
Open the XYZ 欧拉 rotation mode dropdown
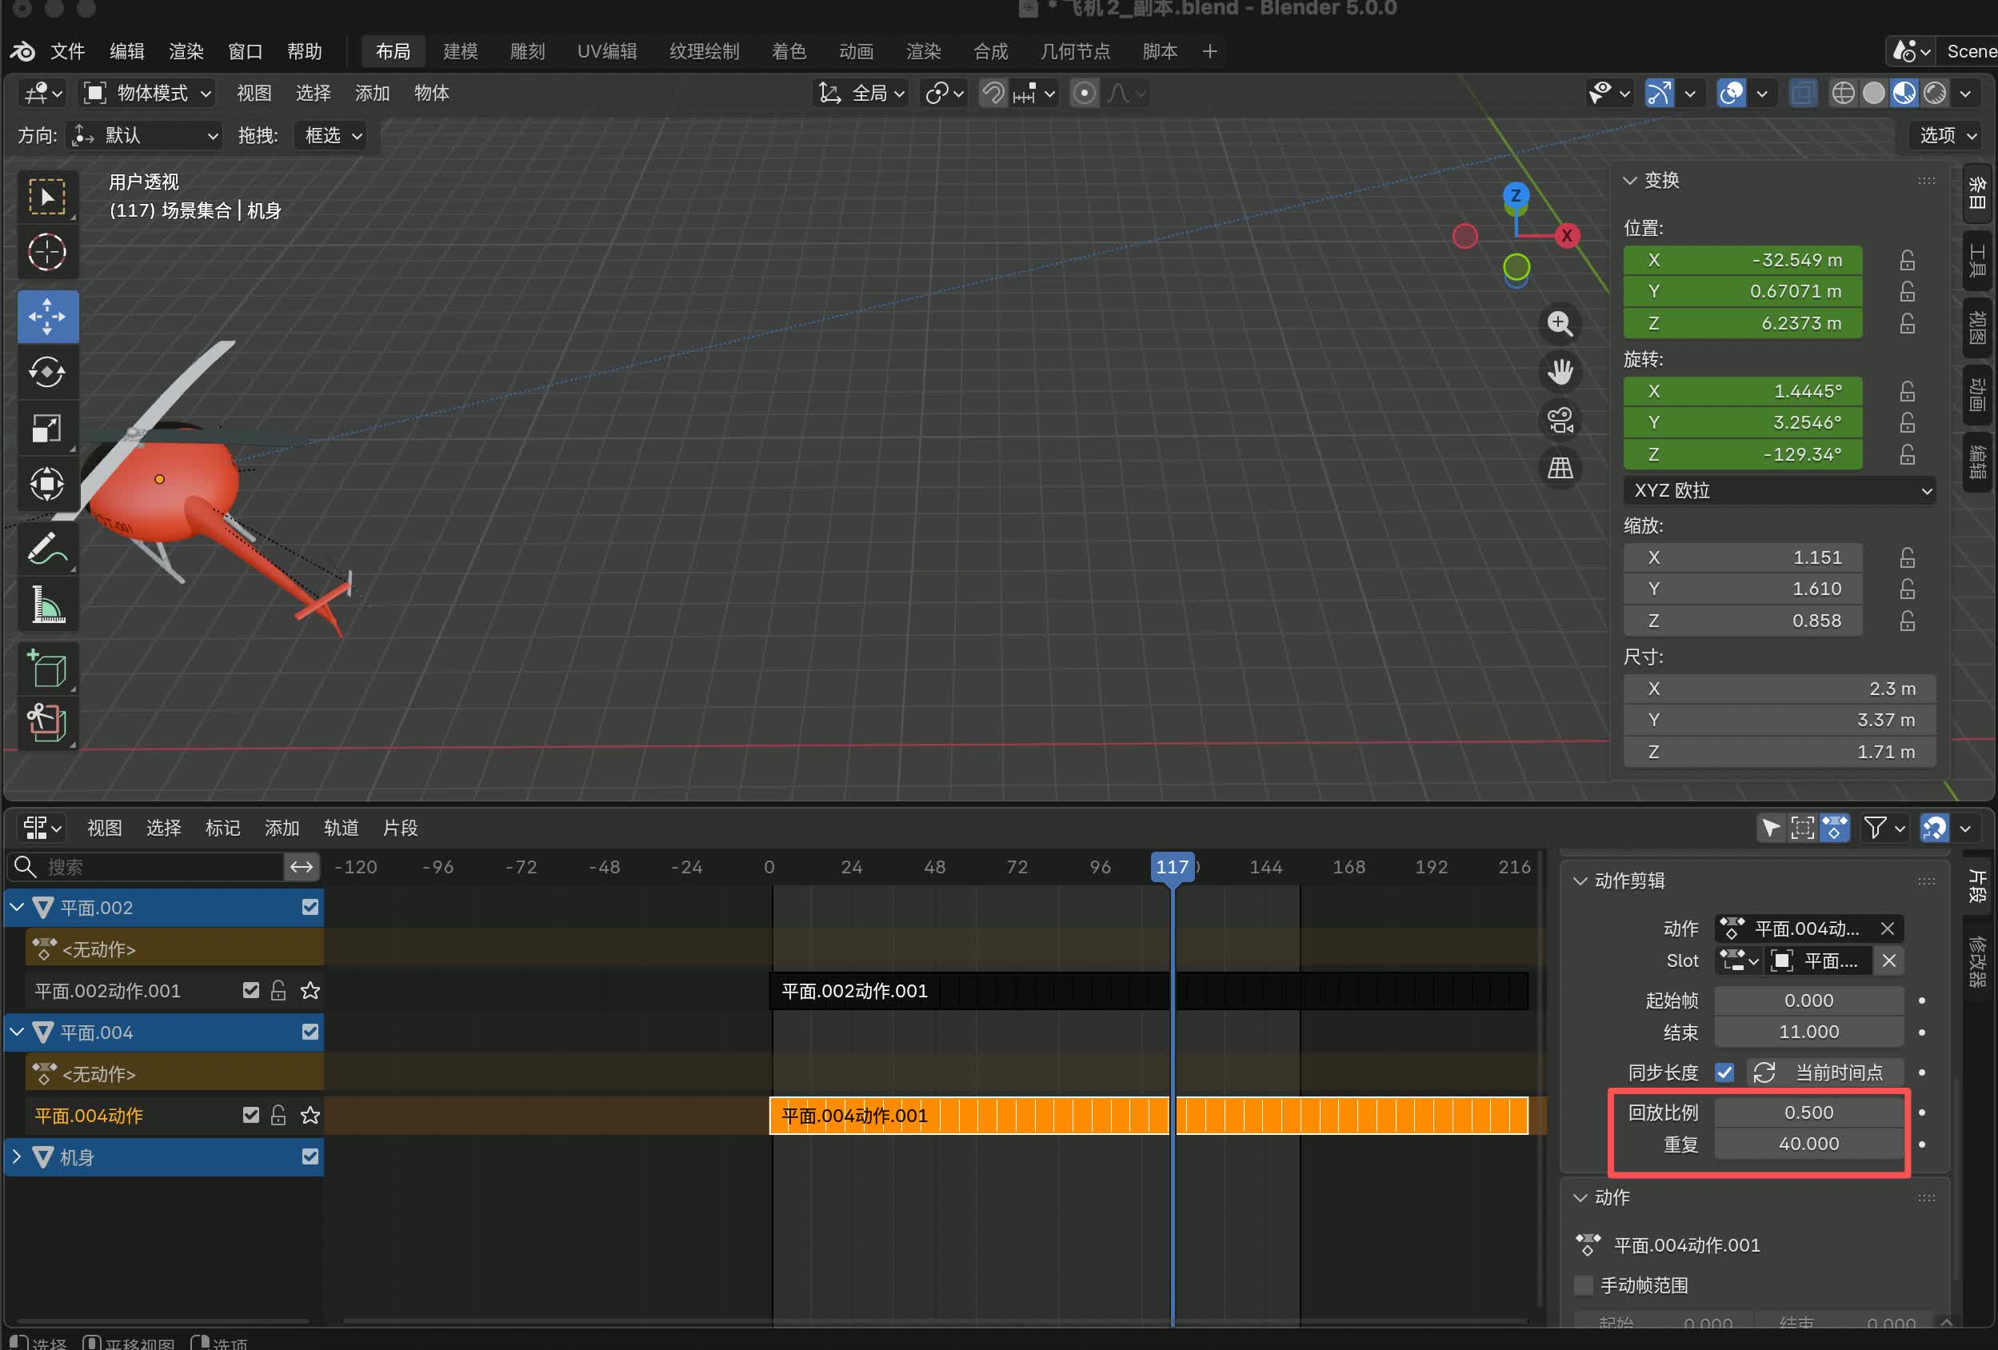click(x=1779, y=490)
